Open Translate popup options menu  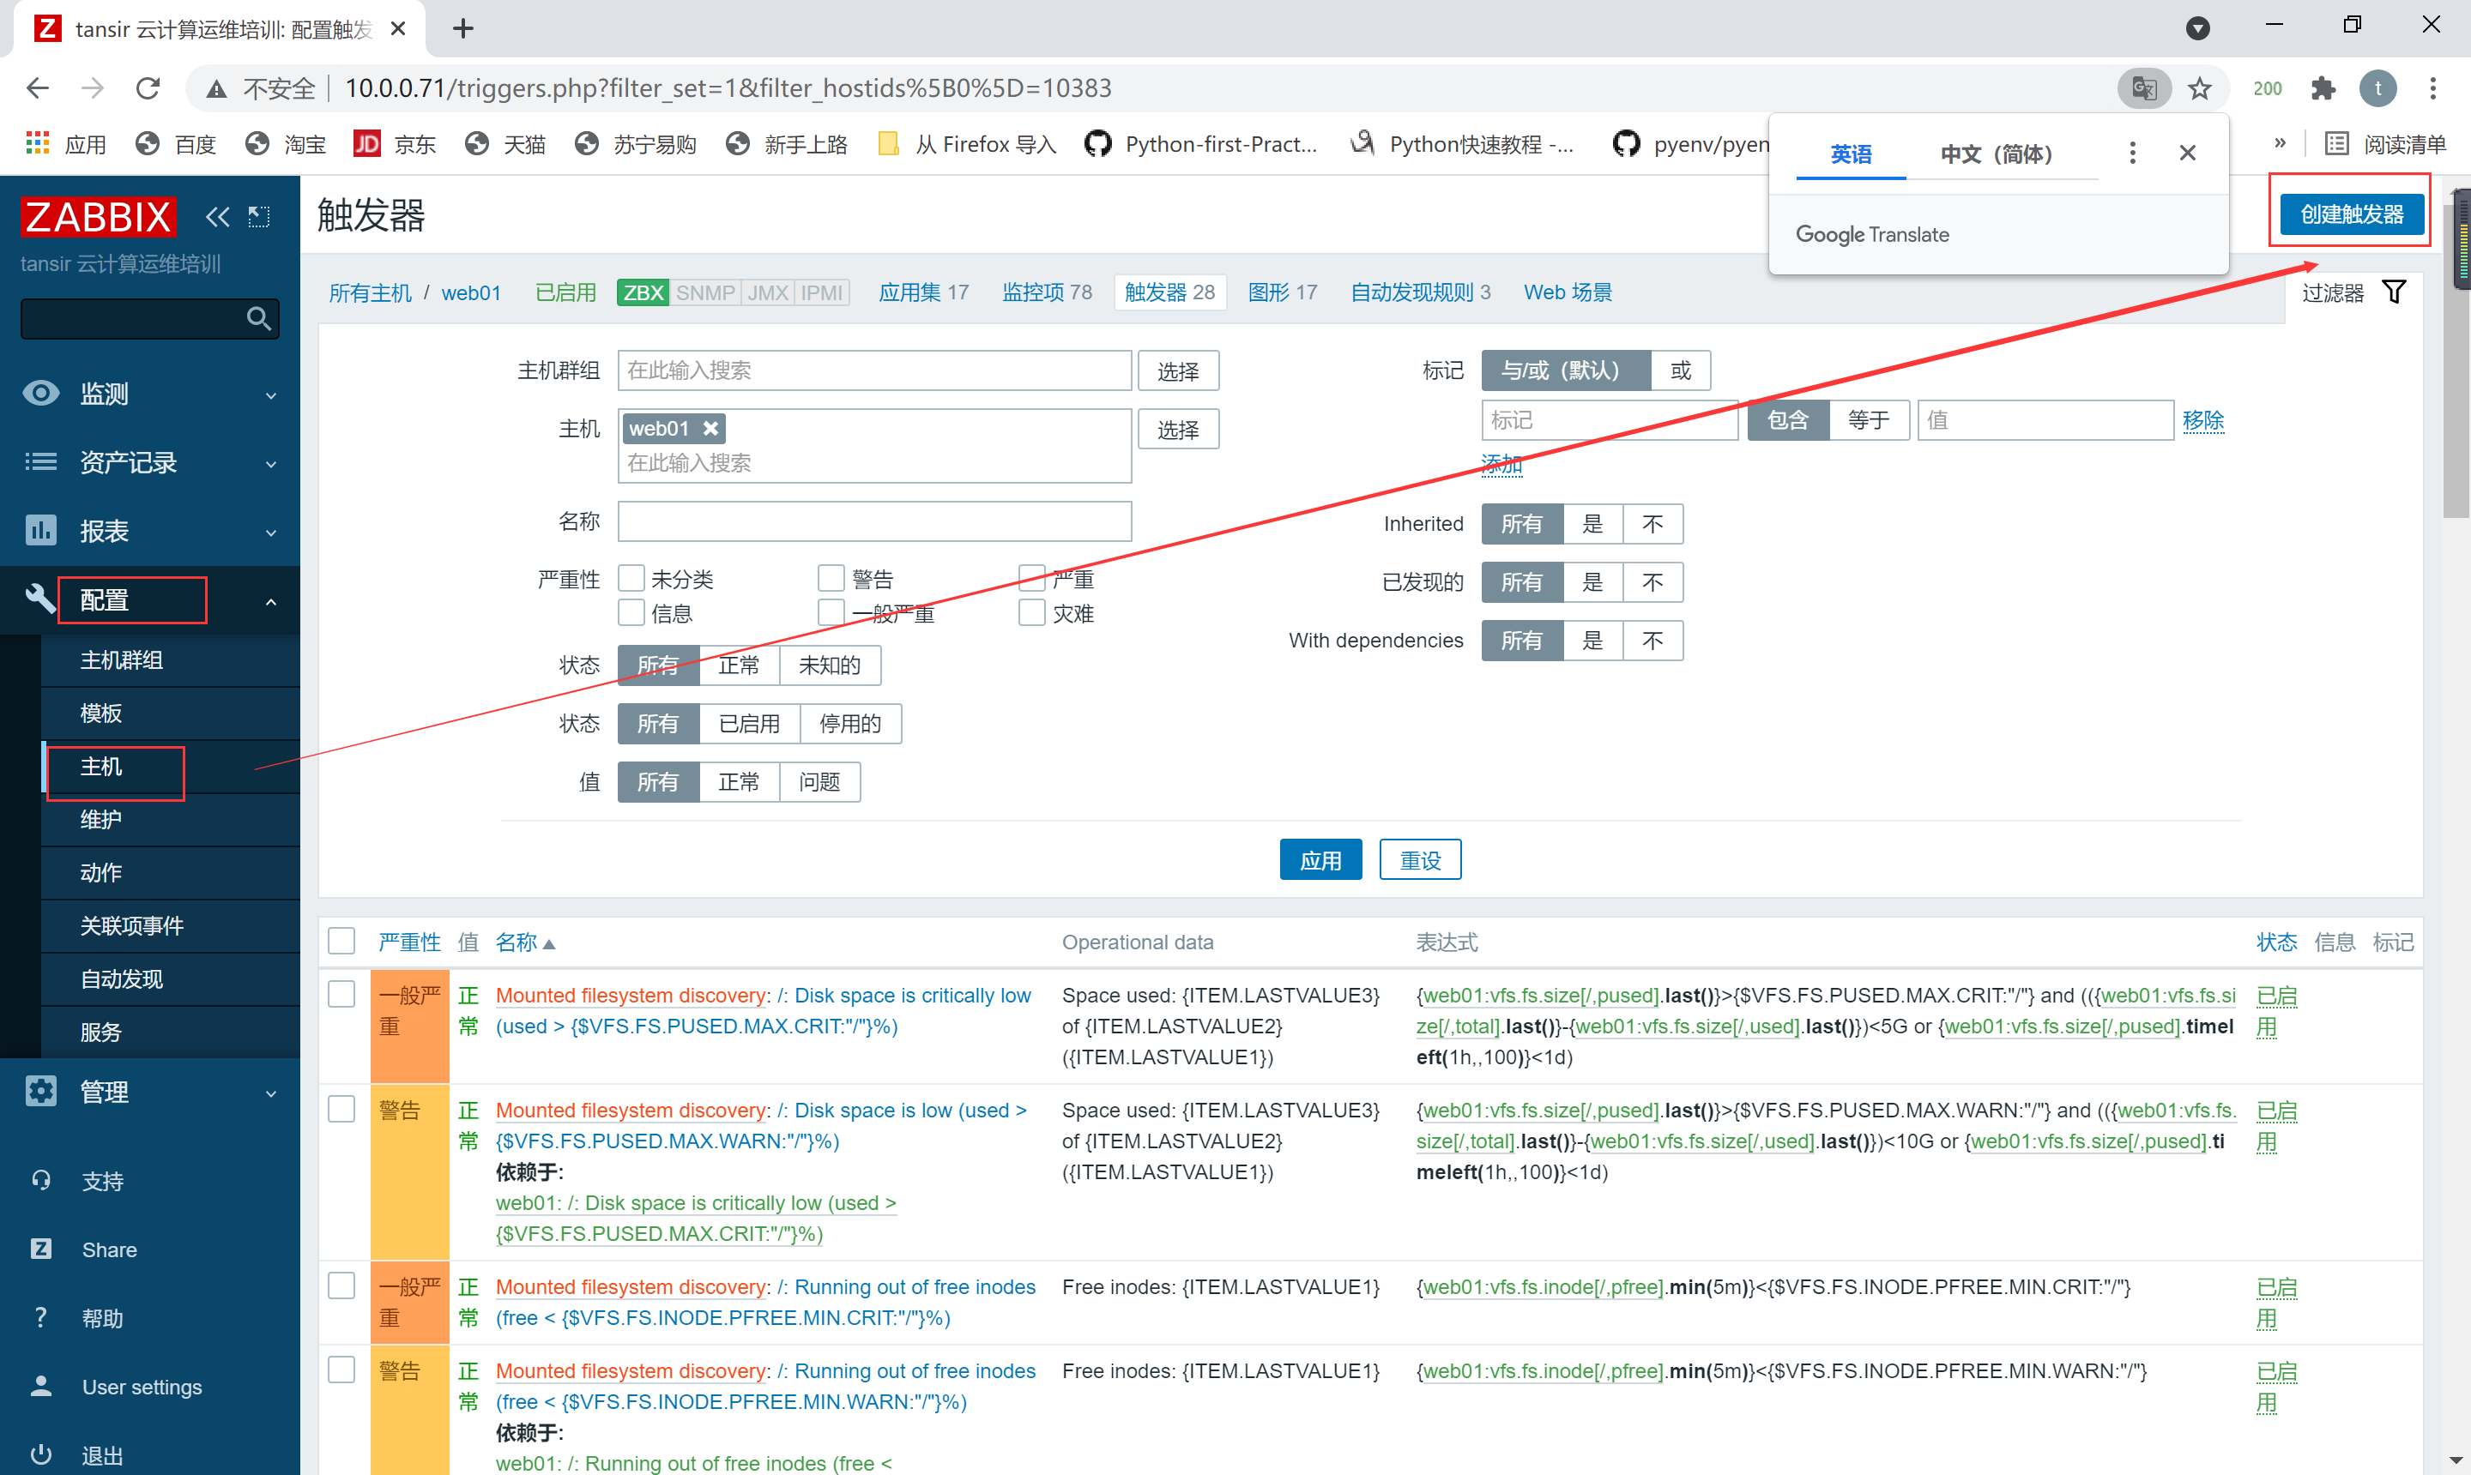tap(2132, 153)
